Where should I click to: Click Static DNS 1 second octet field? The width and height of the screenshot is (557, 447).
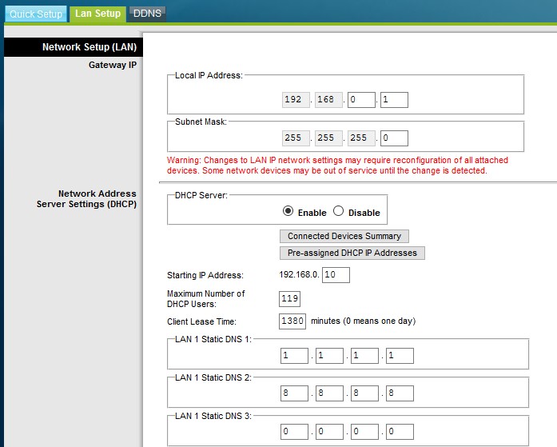coord(329,356)
